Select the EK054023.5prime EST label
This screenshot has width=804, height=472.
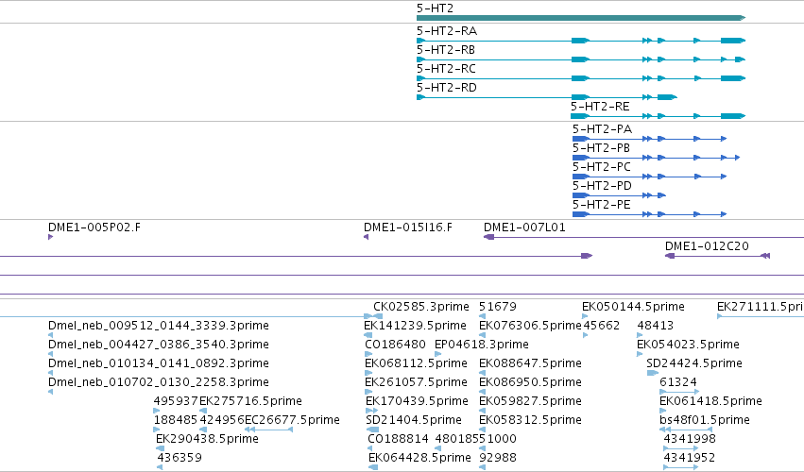coord(688,345)
